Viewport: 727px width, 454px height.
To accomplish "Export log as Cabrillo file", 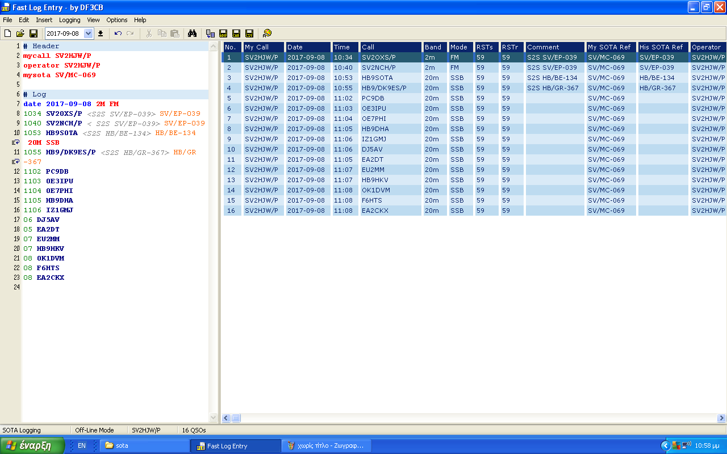I will (236, 33).
